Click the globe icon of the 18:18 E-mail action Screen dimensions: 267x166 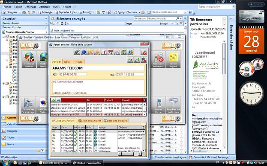coord(95,131)
